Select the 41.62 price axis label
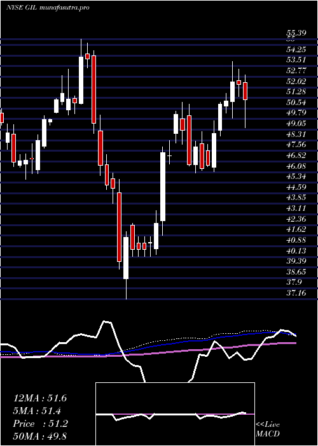This screenshot has width=318, height=446. coord(296,229)
